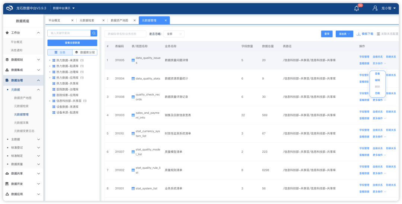Image resolution: width=402 pixels, height=204 pixels.
Task: Open the 添加表 dropdown button
Action: tap(344, 34)
